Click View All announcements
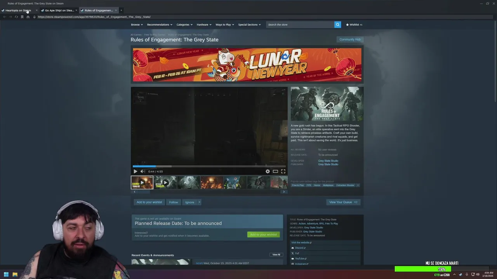Screen dimensions: 497x279 [x=276, y=255]
